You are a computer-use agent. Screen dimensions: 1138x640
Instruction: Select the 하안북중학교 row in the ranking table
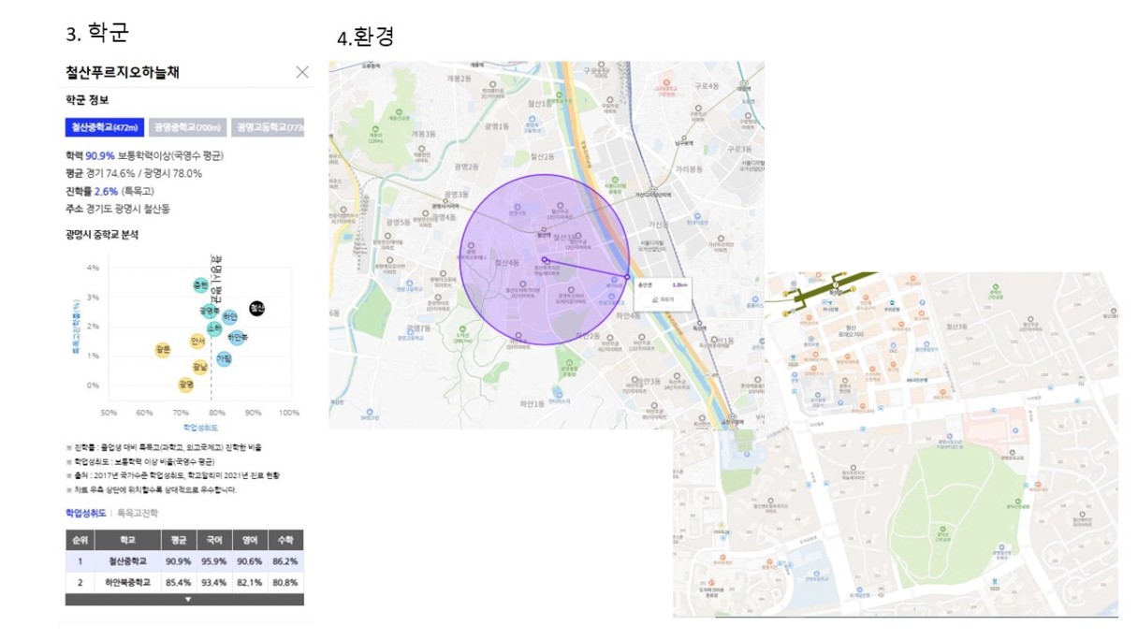[184, 582]
